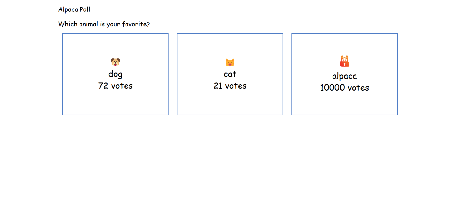This screenshot has height=206, width=460.
Task: Click the "Alpaca Poll" page heading
Action: coord(74,9)
